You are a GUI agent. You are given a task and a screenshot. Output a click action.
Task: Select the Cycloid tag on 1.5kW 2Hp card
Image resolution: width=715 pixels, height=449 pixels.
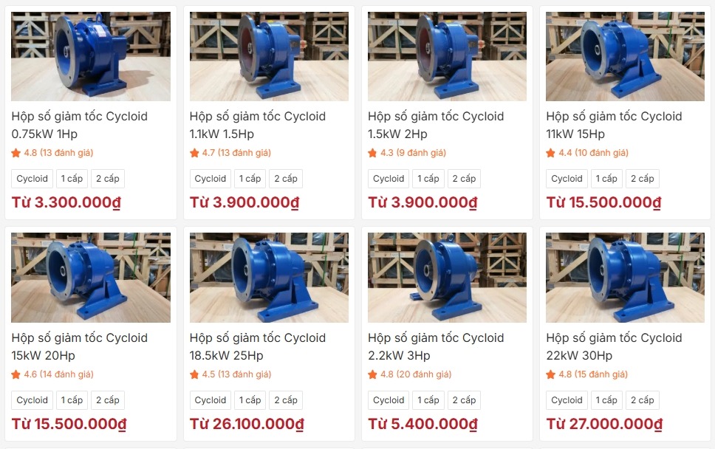389,179
